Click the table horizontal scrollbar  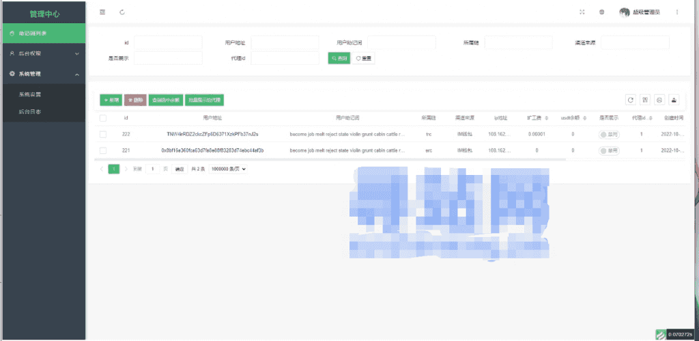pos(330,159)
